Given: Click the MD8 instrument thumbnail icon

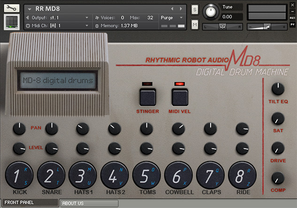Looking at the screenshot, I should pyautogui.click(x=12, y=22).
